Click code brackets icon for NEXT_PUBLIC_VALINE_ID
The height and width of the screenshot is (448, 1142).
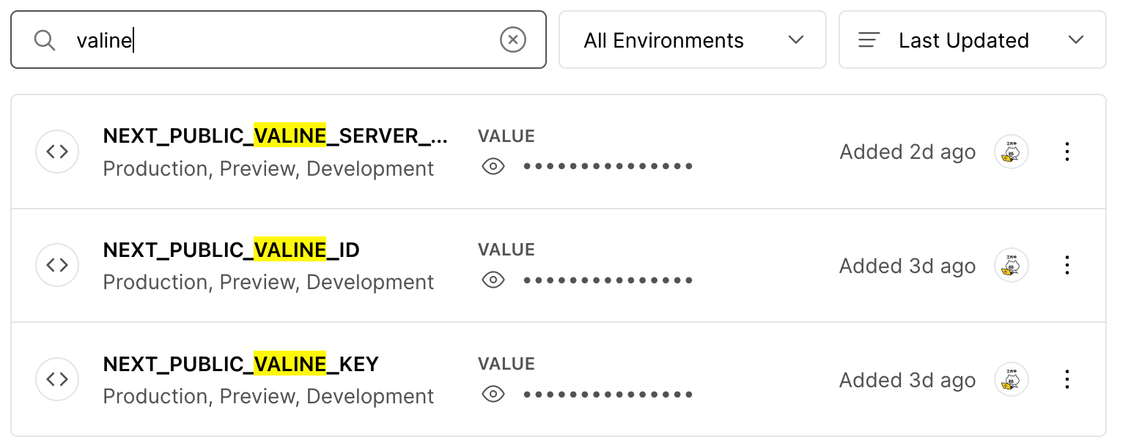click(57, 265)
